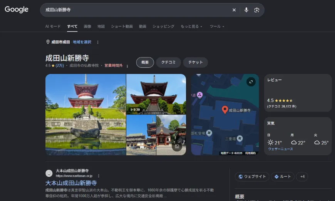335x201 pixels.
Task: Click the red 成田山新勝寺 map pin
Action: click(x=224, y=110)
